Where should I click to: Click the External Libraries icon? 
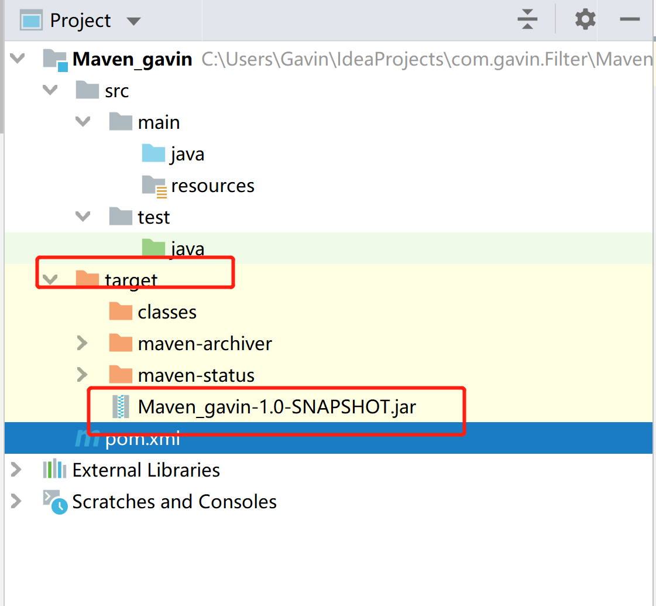pyautogui.click(x=54, y=469)
